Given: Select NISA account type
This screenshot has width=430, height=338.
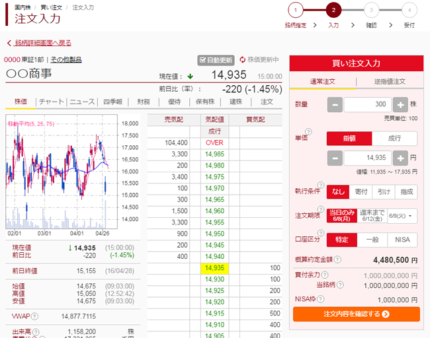Looking at the screenshot, I should tap(402, 240).
